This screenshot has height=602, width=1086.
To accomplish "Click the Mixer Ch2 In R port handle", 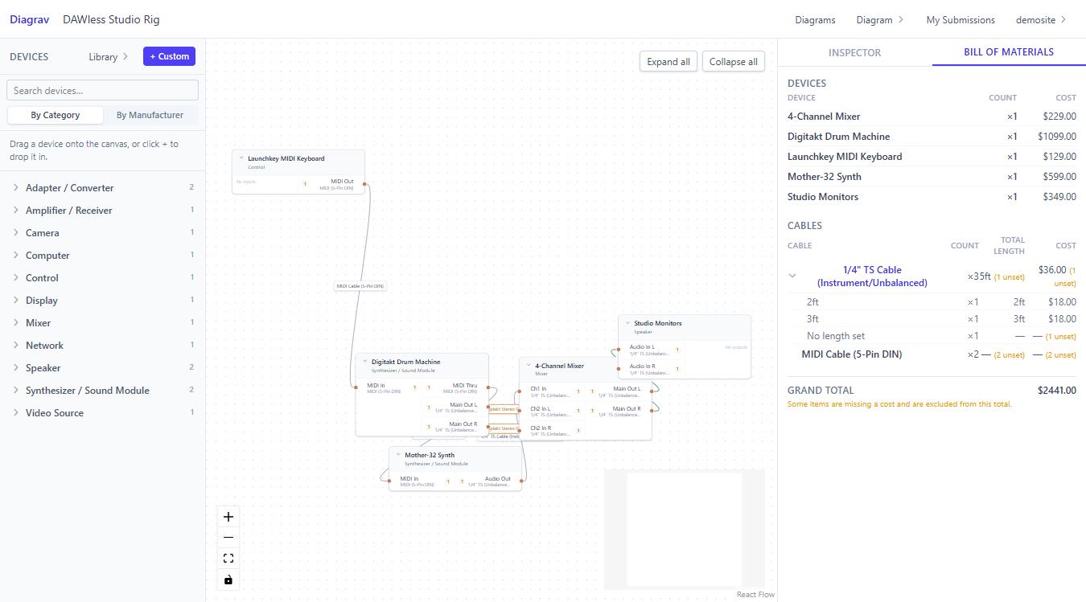I will click(x=519, y=430).
